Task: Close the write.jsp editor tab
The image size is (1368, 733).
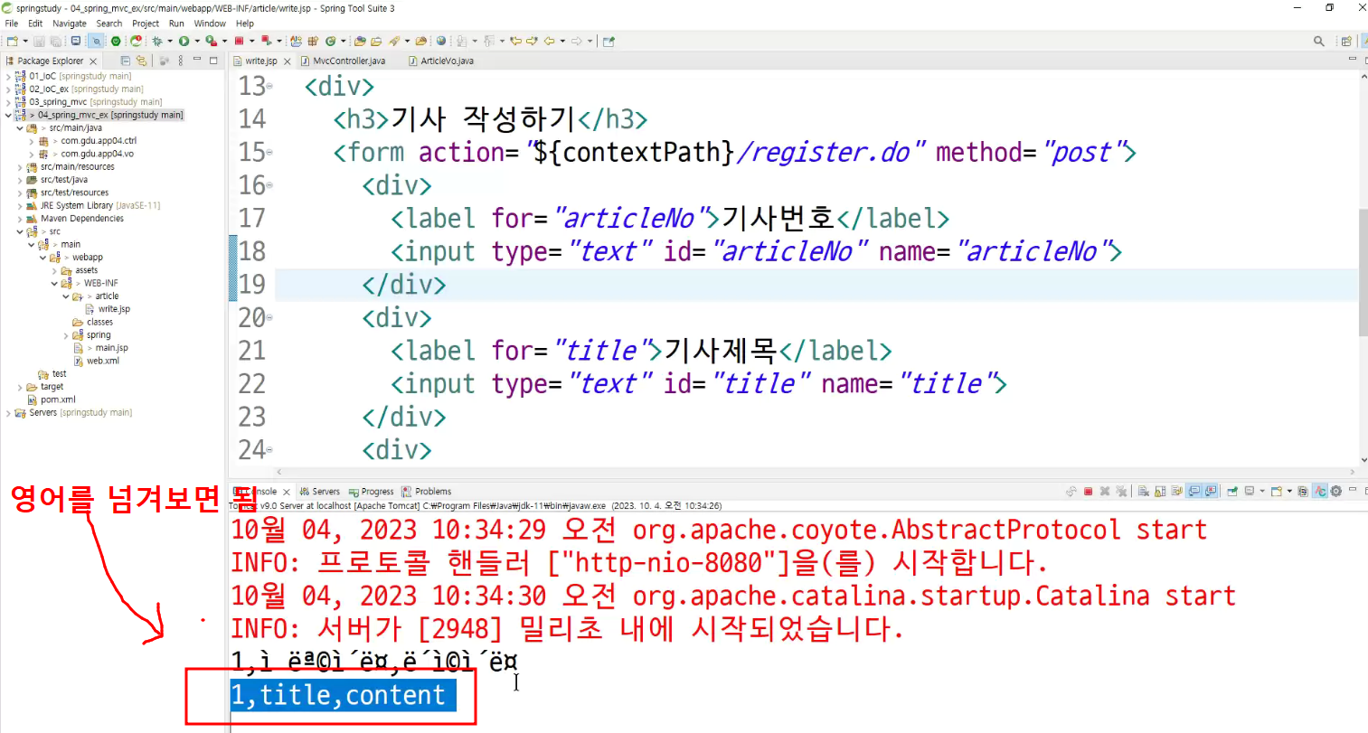Action: pos(288,61)
